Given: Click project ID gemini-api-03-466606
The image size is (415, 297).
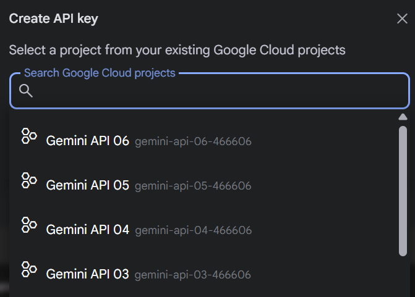Looking at the screenshot, I should [x=193, y=275].
